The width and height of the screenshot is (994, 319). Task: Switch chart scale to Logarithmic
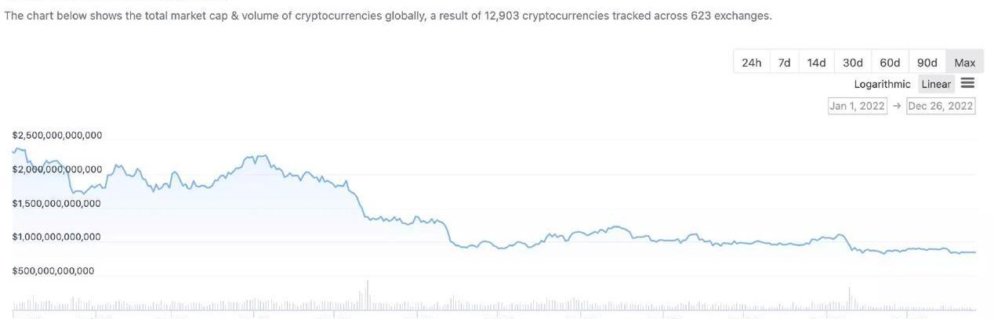[x=882, y=84]
